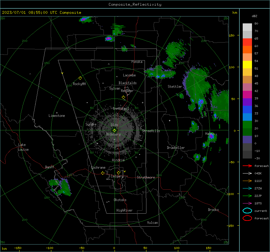Click the Okotoks town label

(120, 200)
